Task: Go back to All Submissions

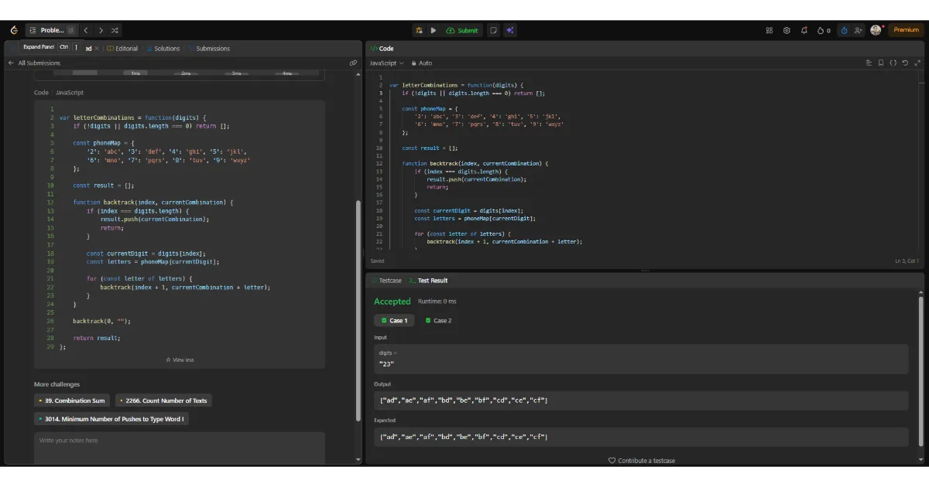Action: click(34, 63)
